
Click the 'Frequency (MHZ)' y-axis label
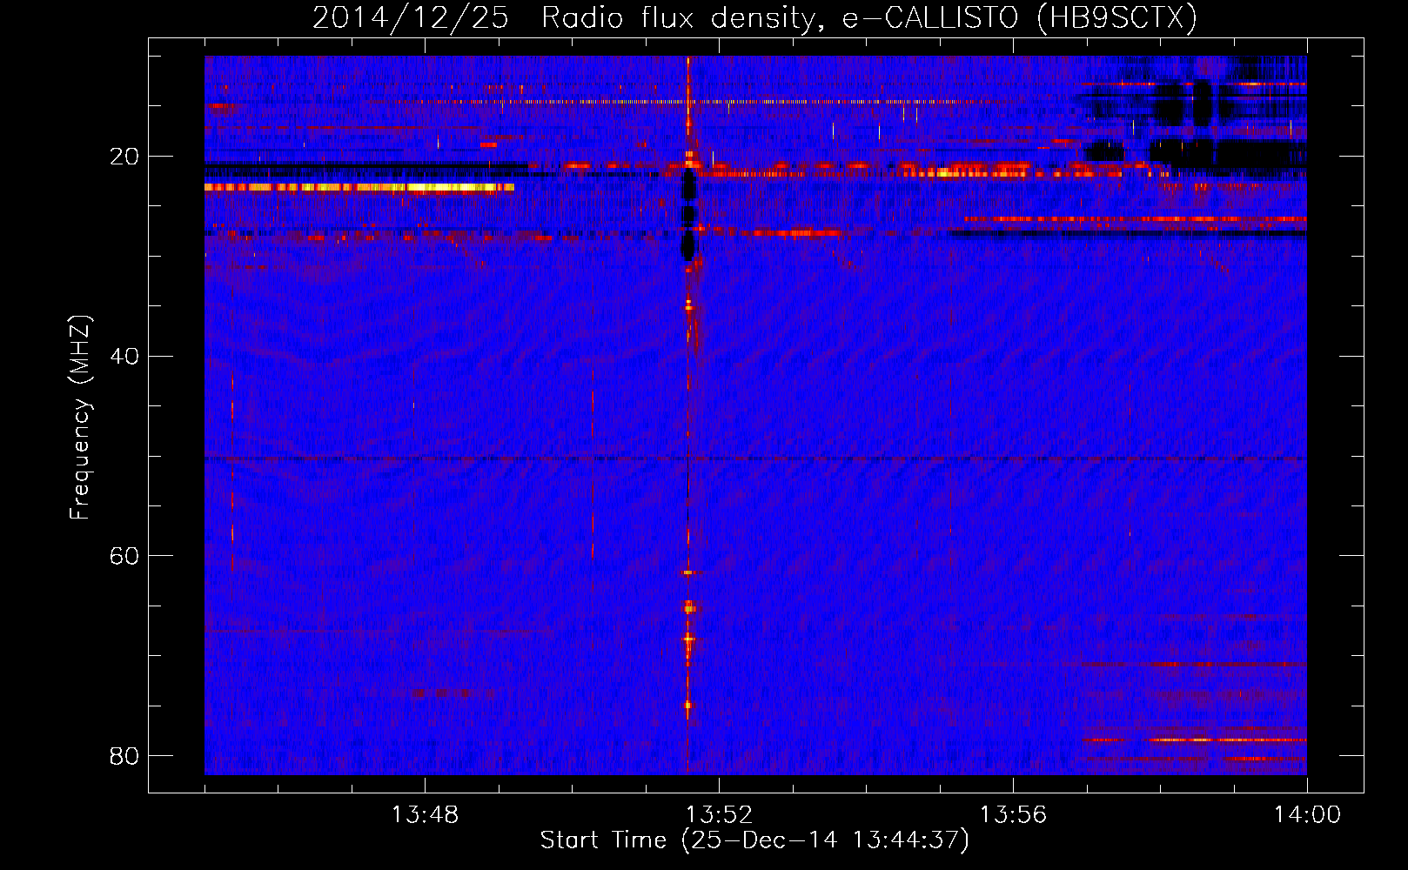pos(80,418)
